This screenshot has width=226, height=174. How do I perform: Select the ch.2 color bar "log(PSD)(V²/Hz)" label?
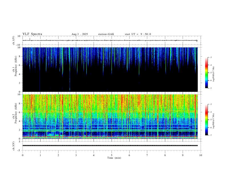tap(214, 121)
